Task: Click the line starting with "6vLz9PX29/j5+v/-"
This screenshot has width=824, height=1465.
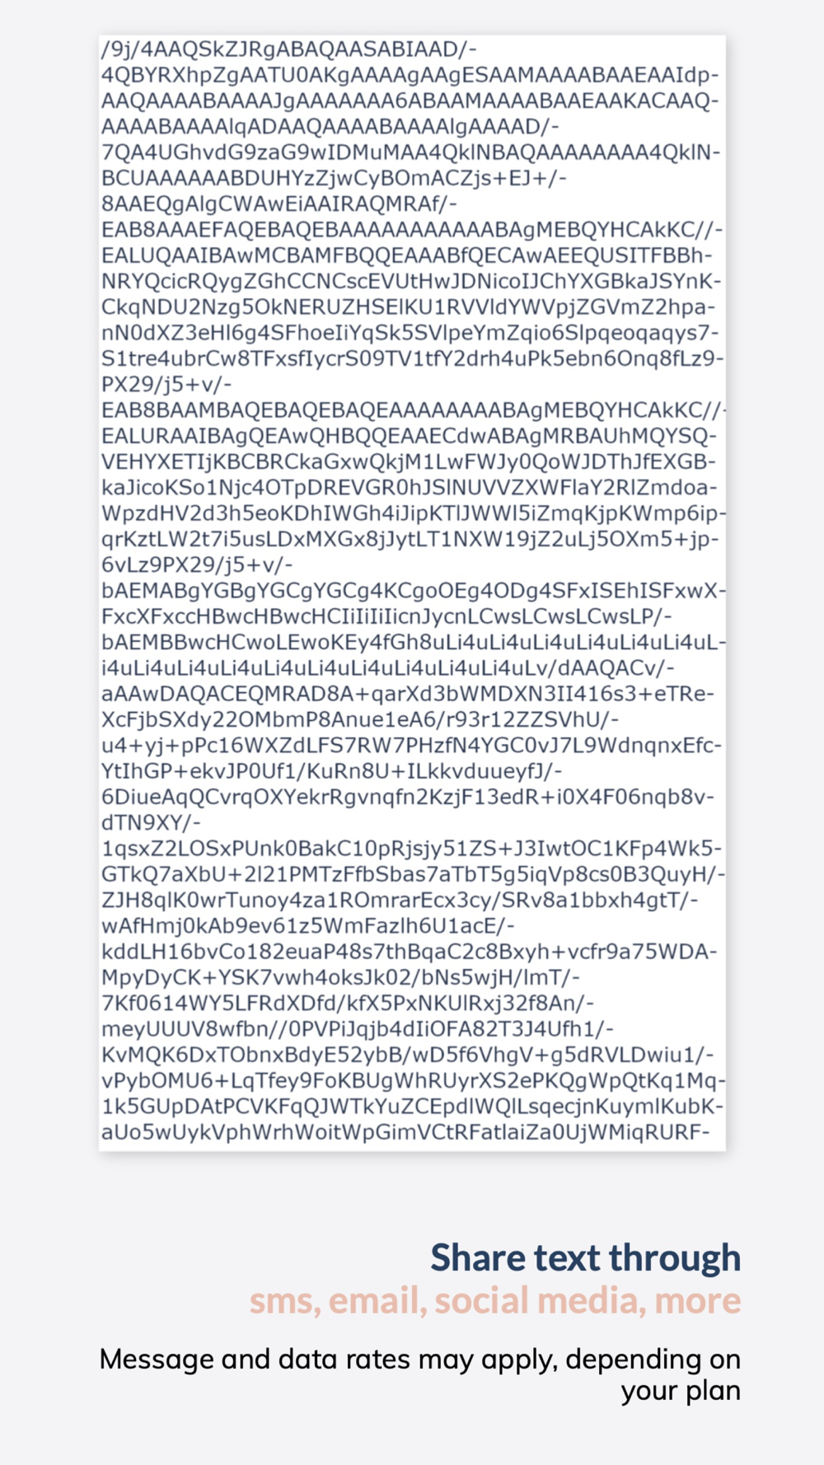Action: [x=197, y=564]
